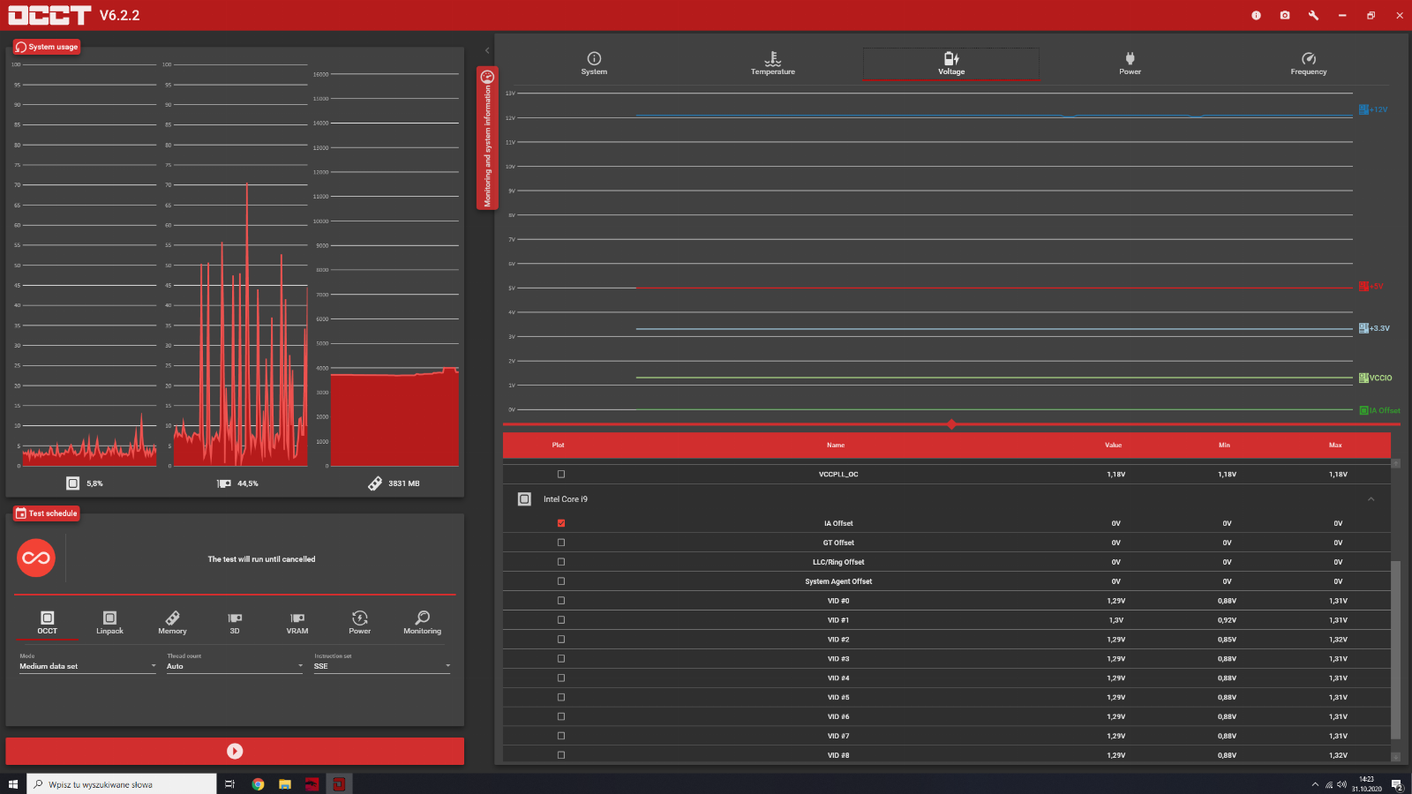Click the infinite test duration icon

pos(36,558)
